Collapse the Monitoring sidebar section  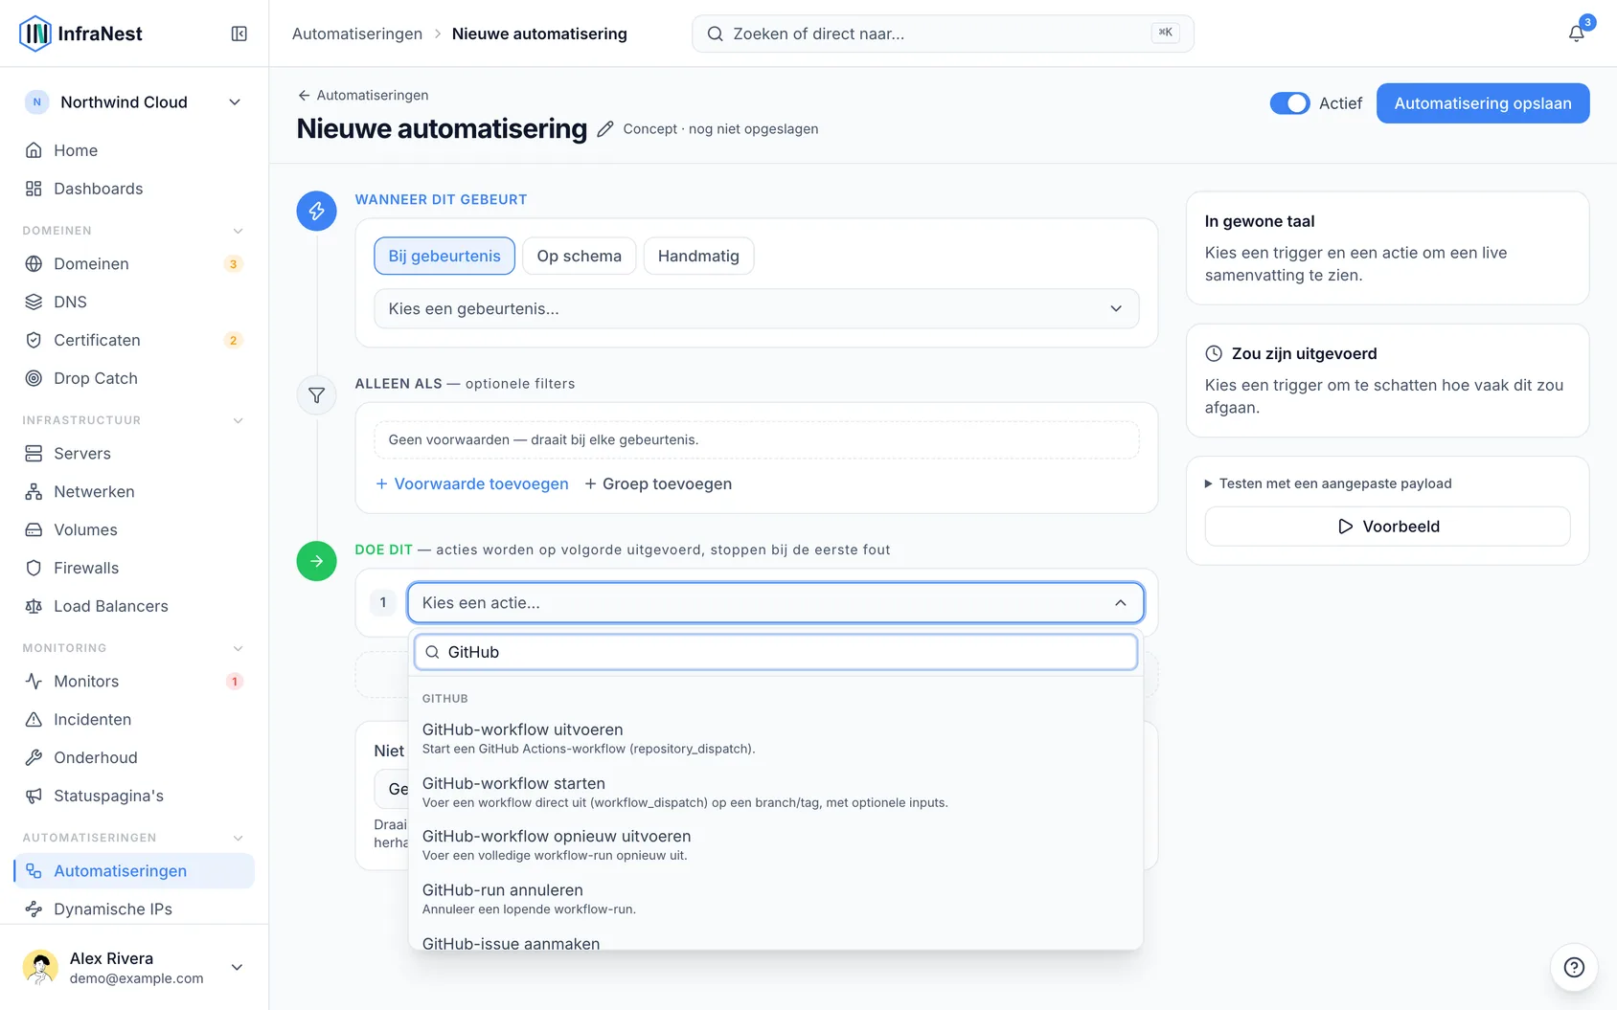coord(238,648)
